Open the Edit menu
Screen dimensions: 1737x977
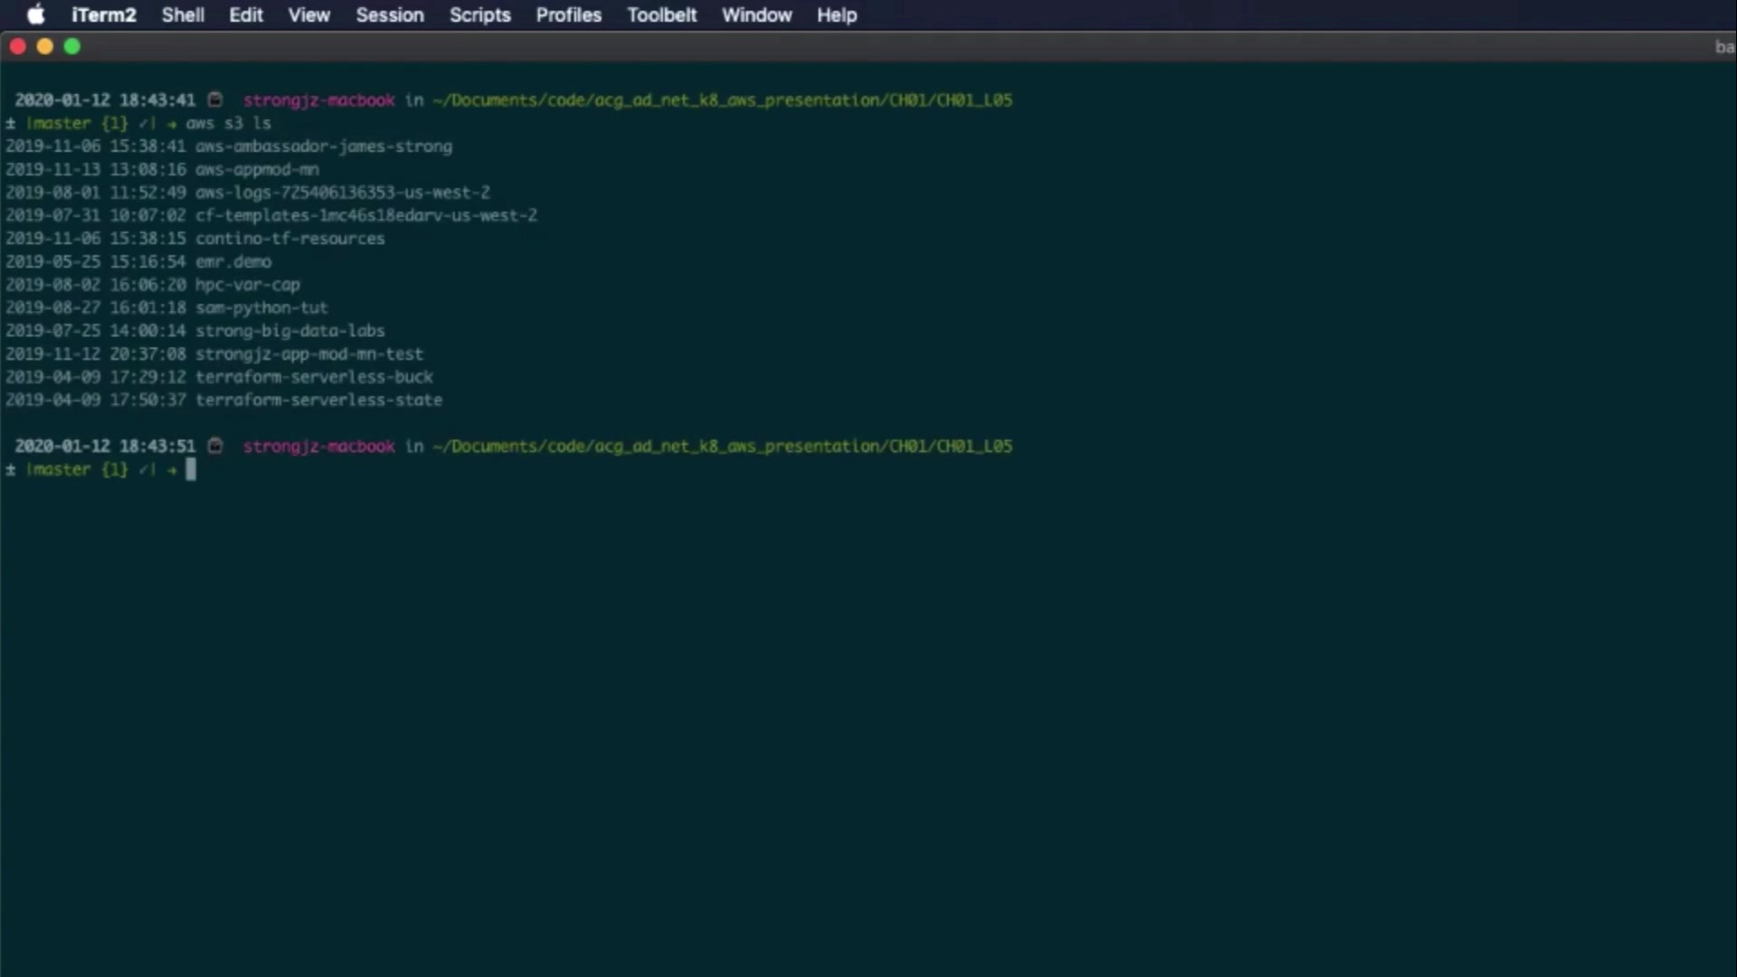click(245, 15)
